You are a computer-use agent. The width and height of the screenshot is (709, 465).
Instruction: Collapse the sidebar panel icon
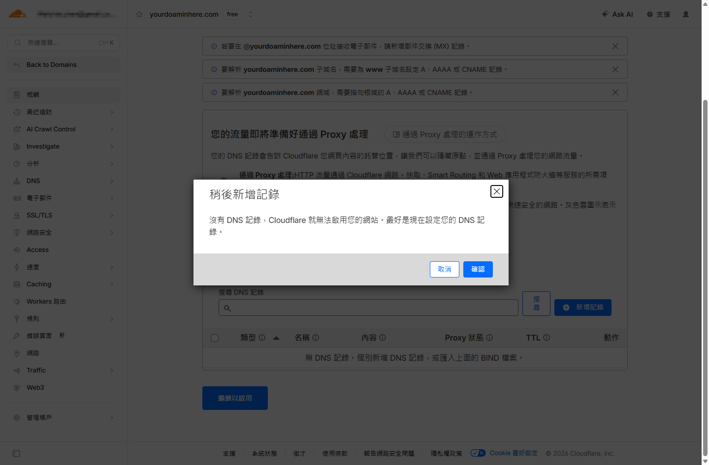[16, 454]
